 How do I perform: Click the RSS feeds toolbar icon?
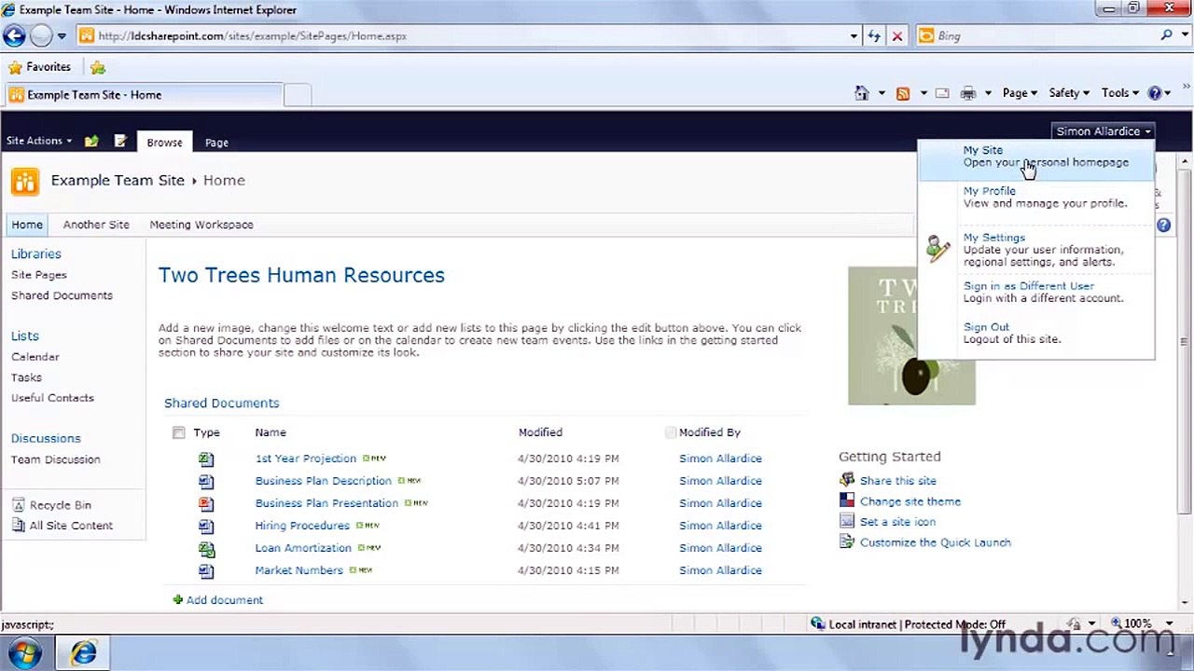point(903,93)
